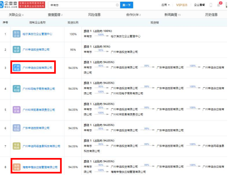Click the 投资链 column header
The height and width of the screenshot is (175, 230).
154,22
